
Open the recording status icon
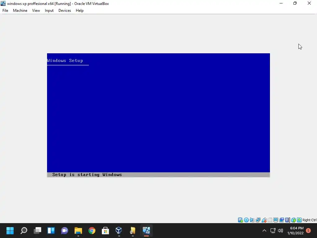pyautogui.click(x=281, y=220)
